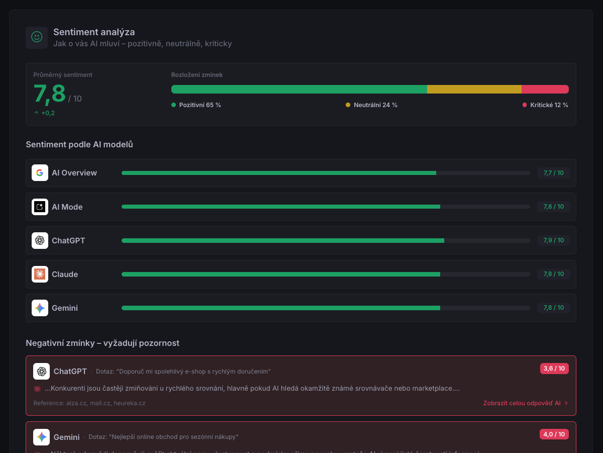
Task: Click the Claude sentiment progress bar
Action: [326, 274]
